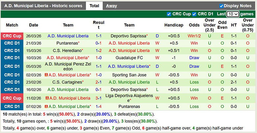This screenshot has height=133, width=257.
Task: Switch to the Away tab
Action: [x=111, y=6]
